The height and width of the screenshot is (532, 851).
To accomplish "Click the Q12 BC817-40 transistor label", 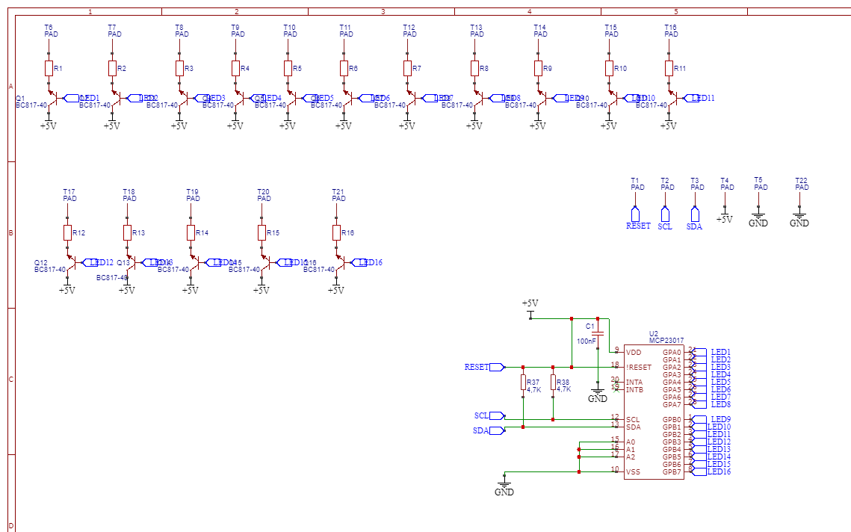I will click(50, 266).
